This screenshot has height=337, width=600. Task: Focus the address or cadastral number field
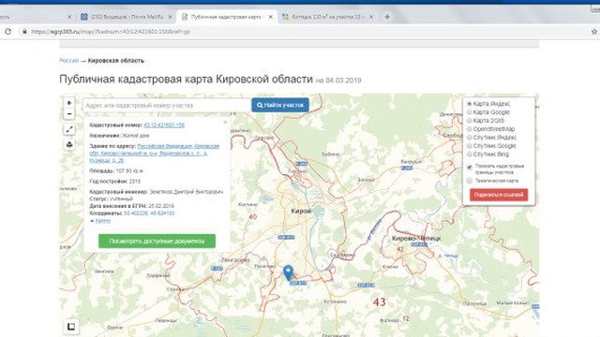(x=167, y=105)
